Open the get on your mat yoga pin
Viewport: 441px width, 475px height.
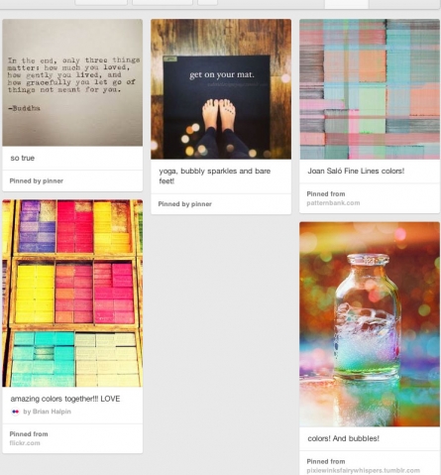click(221, 89)
